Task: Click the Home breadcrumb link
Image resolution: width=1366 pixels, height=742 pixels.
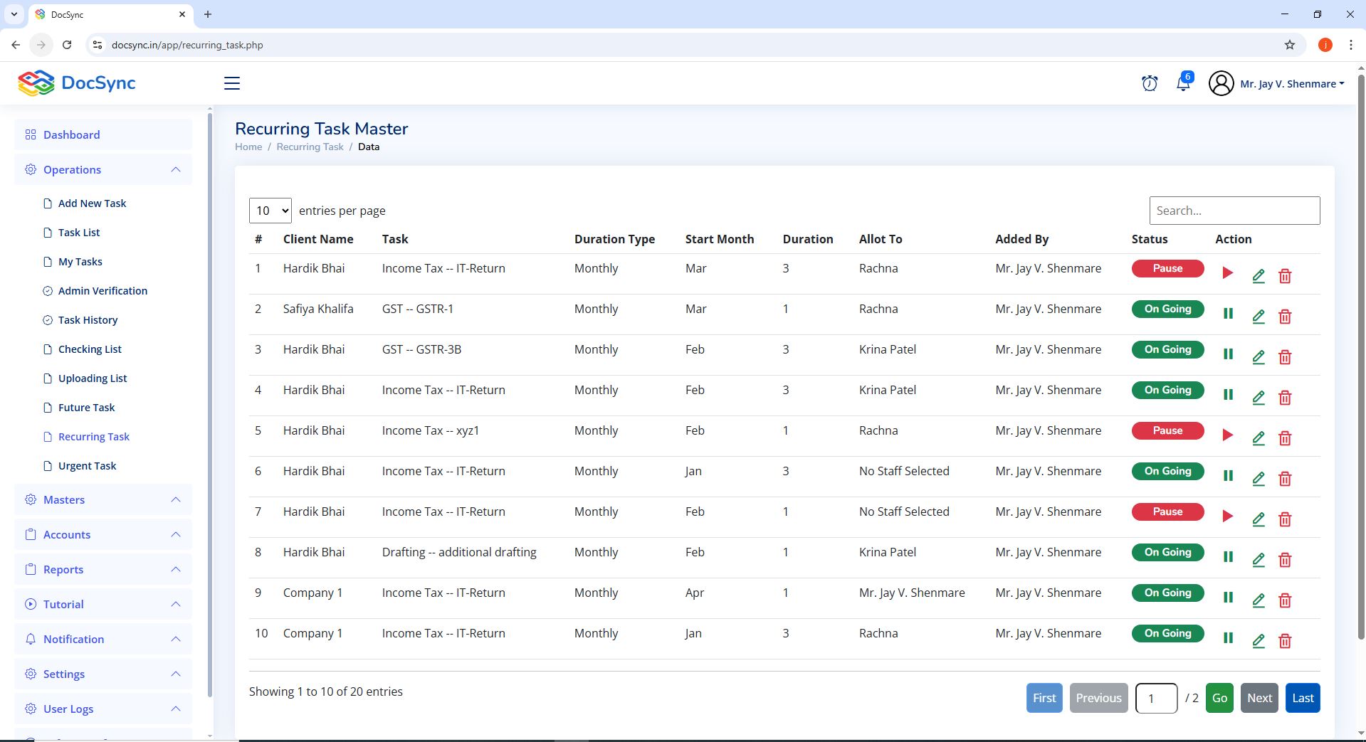Action: point(248,147)
